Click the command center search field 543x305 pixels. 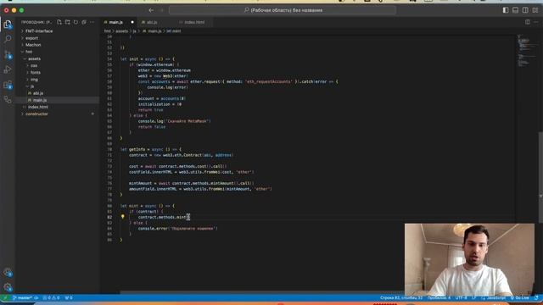[283, 10]
